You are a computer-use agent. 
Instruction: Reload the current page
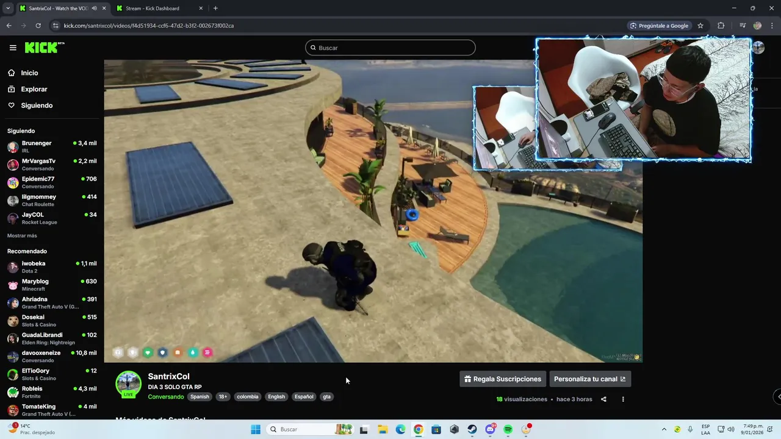tap(38, 26)
